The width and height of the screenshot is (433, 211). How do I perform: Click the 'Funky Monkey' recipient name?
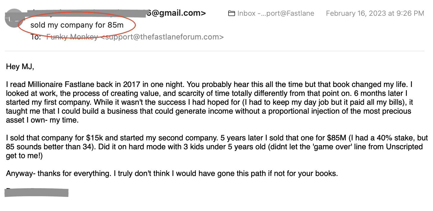point(72,37)
